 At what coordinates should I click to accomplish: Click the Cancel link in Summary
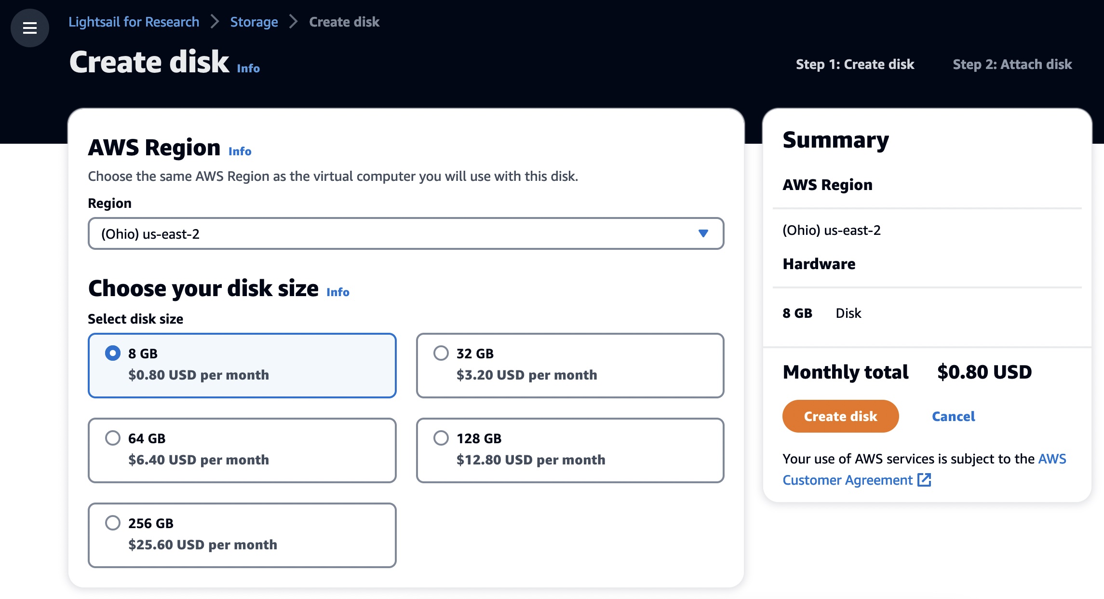(x=953, y=416)
